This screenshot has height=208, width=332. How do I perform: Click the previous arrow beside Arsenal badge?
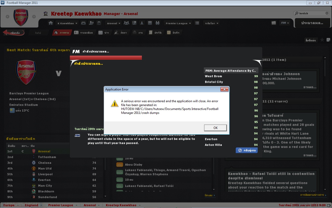pyautogui.click(x=8, y=17)
